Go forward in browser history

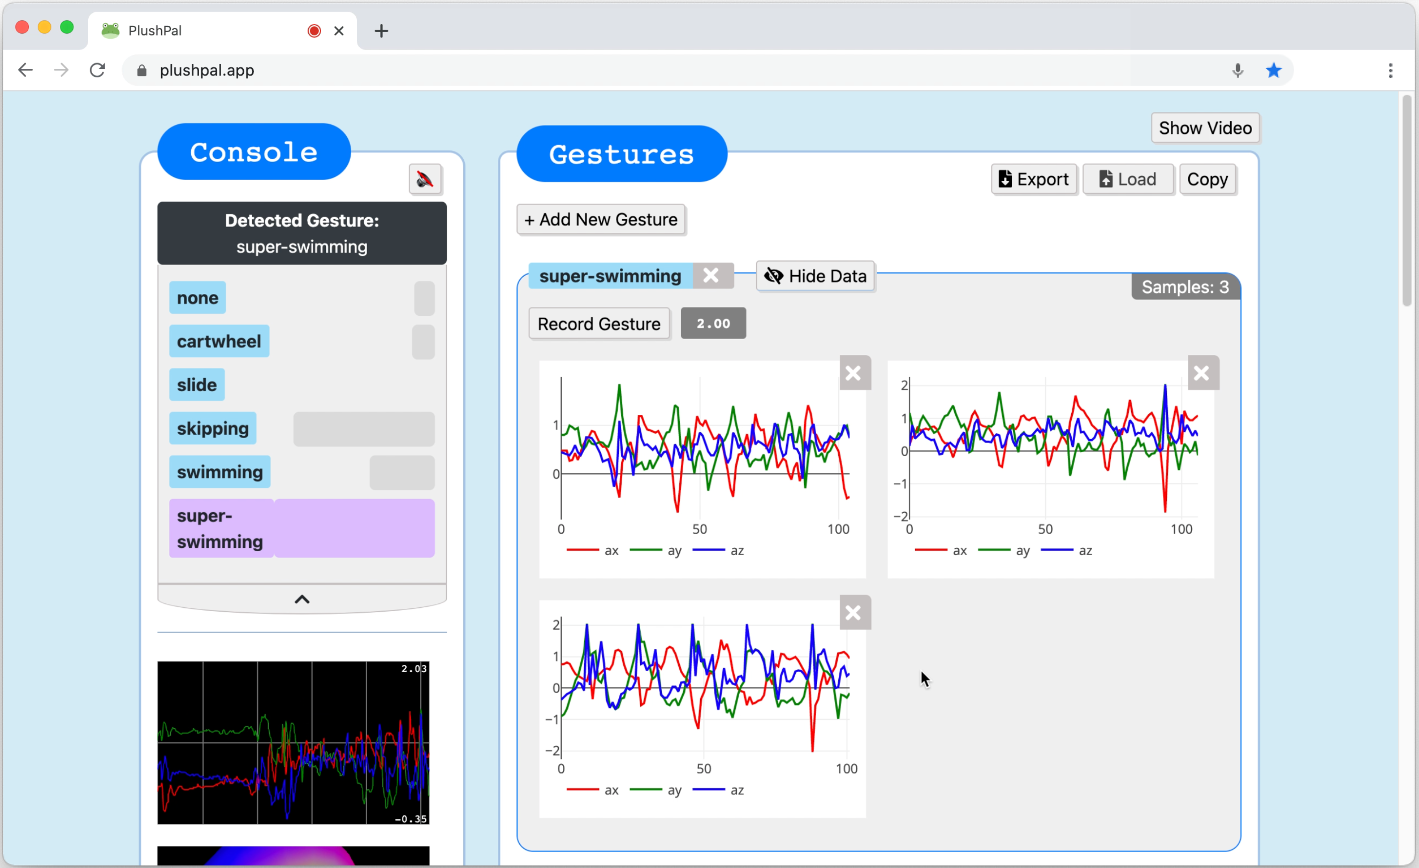pyautogui.click(x=61, y=70)
